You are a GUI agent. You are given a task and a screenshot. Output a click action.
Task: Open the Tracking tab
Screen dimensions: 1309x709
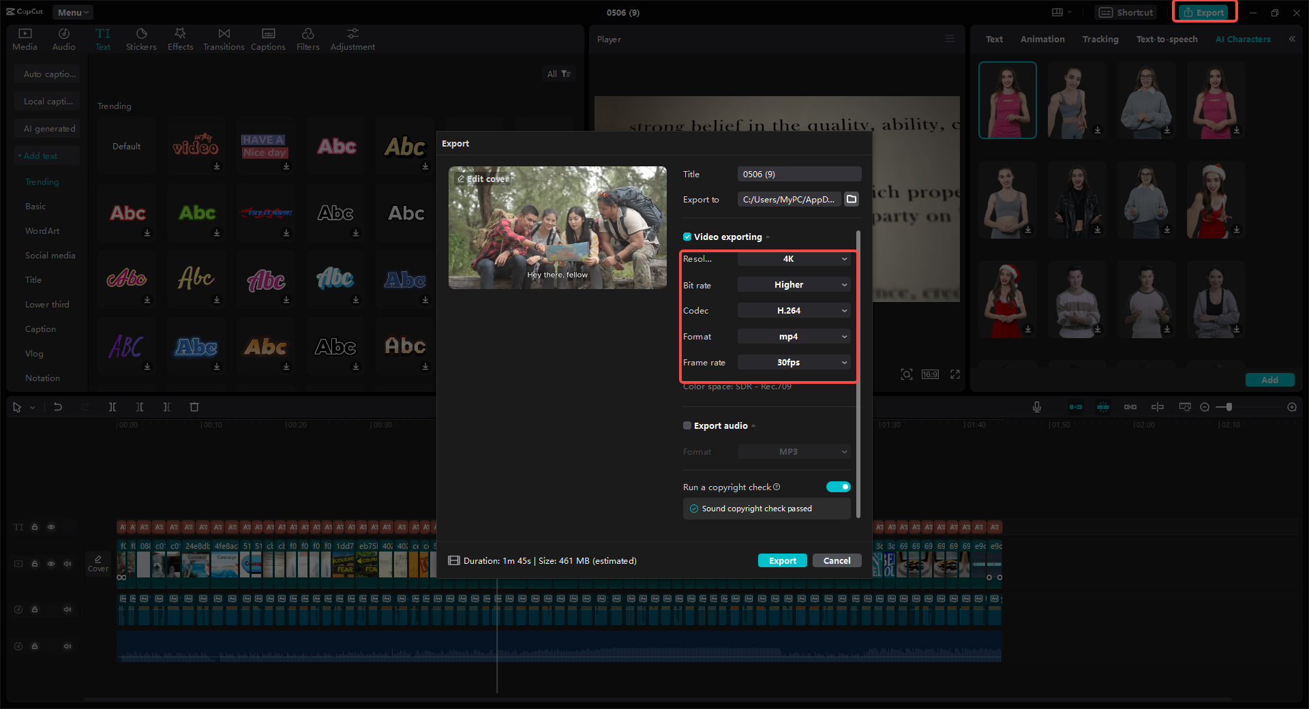(x=1100, y=39)
